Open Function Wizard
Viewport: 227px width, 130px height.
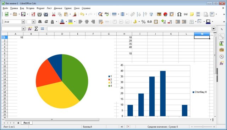pos(30,29)
